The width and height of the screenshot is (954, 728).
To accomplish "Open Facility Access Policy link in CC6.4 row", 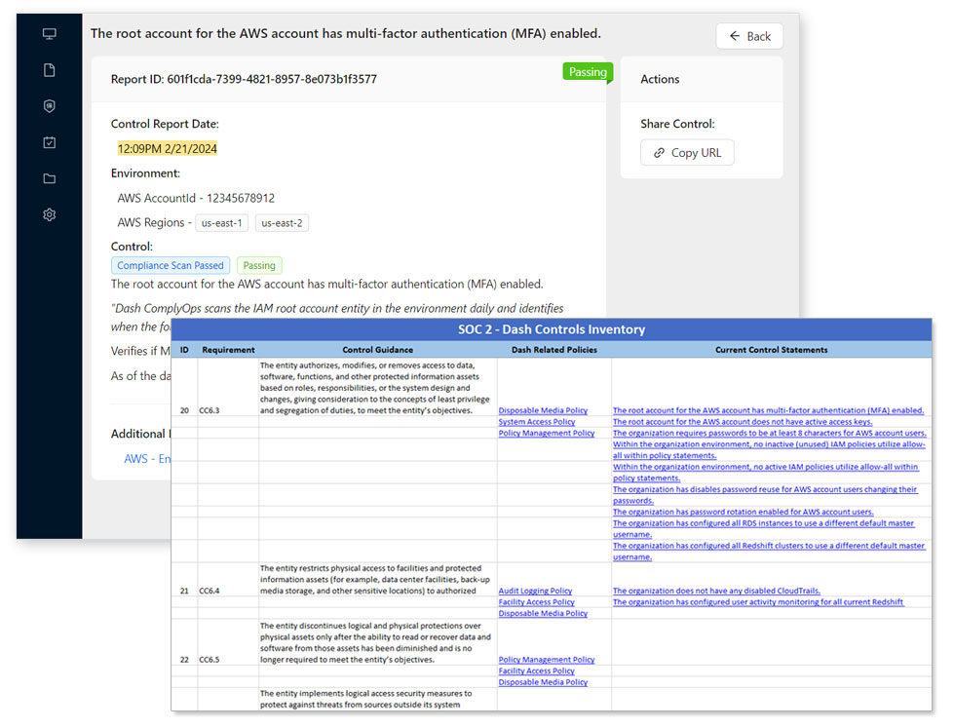I will point(537,602).
